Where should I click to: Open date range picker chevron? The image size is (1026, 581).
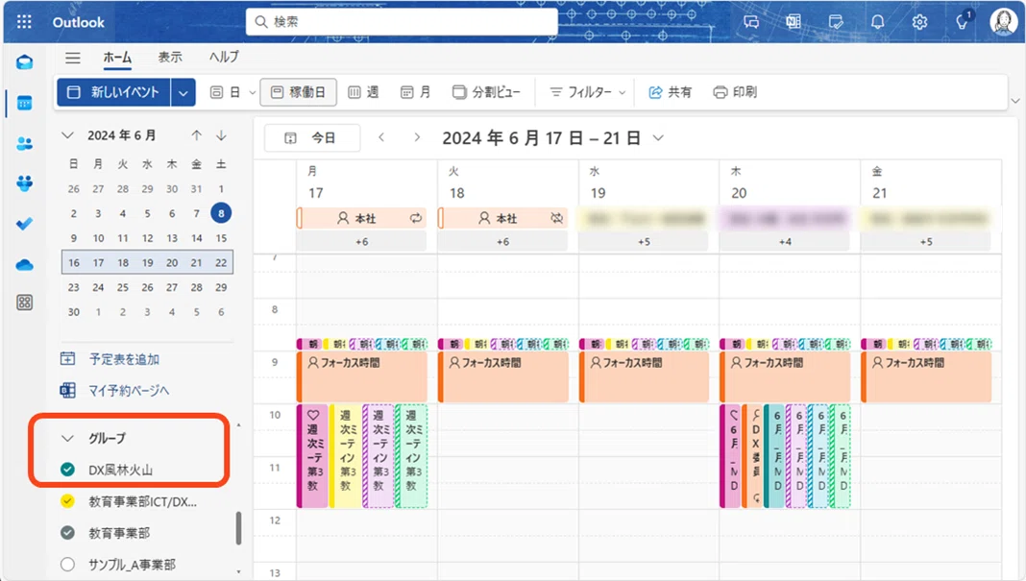tap(658, 138)
